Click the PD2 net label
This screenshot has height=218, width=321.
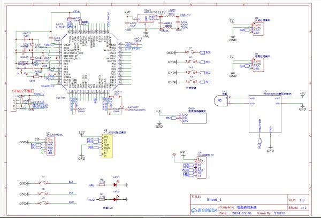(x=91, y=200)
